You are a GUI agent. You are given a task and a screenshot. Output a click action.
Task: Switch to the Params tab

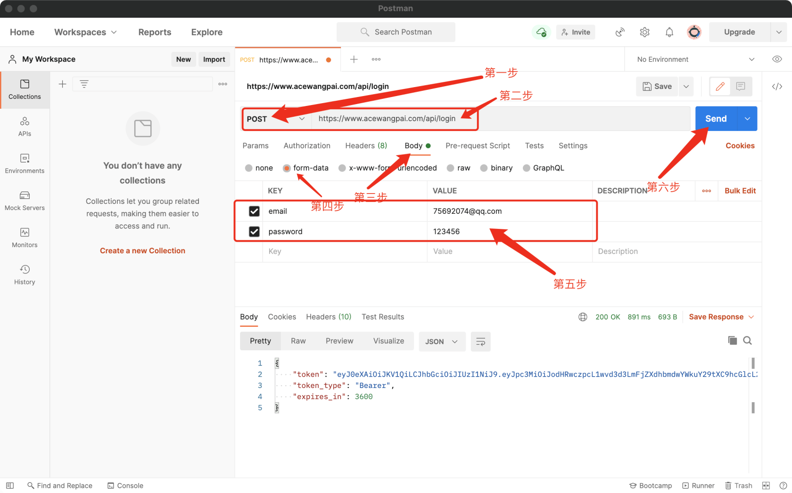(256, 145)
